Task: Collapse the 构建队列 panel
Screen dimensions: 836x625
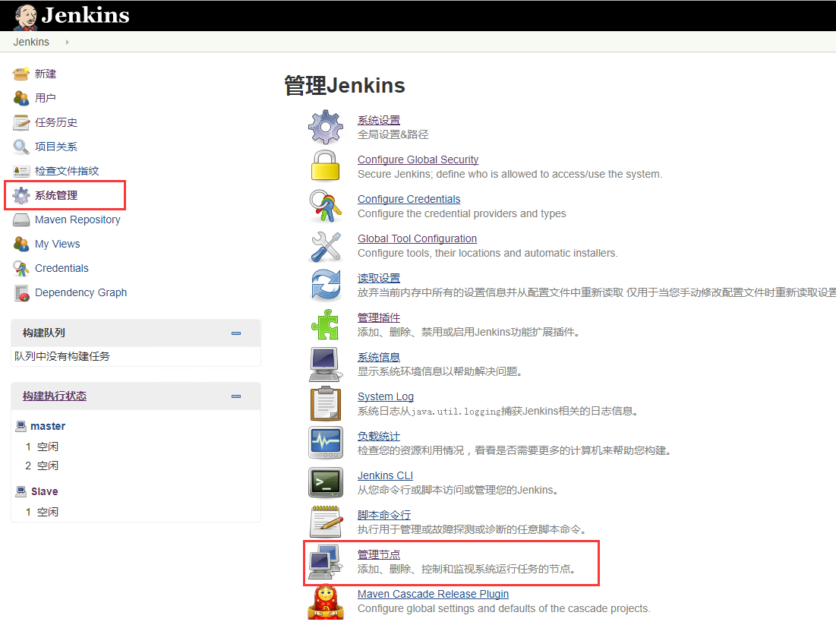Action: [236, 333]
